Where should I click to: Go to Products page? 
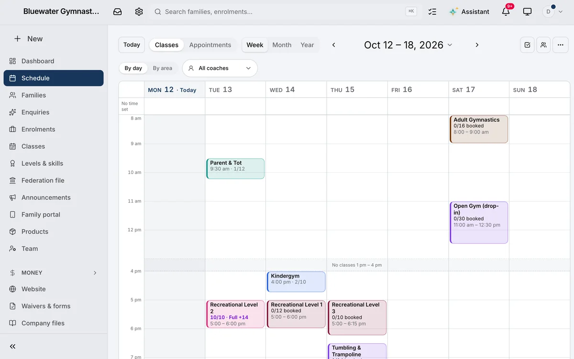point(54,232)
